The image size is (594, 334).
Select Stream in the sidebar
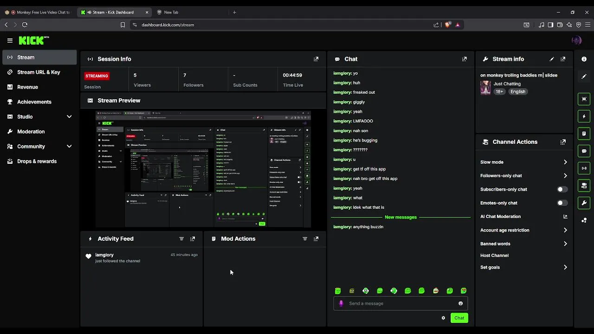click(x=39, y=57)
